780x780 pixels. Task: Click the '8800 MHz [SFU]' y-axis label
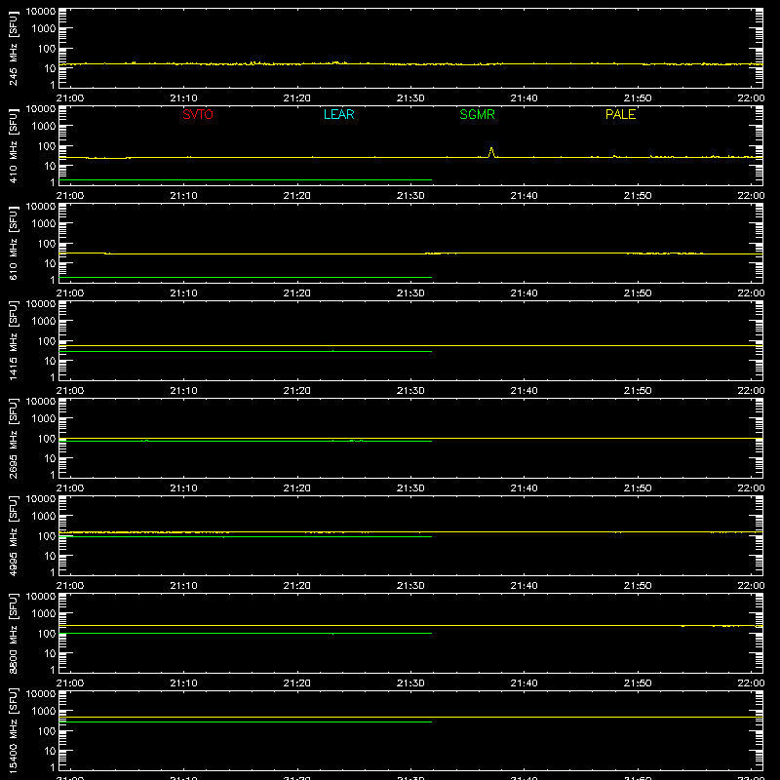[13, 634]
